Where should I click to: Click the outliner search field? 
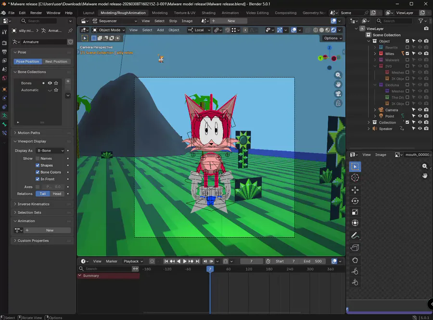pos(394,21)
